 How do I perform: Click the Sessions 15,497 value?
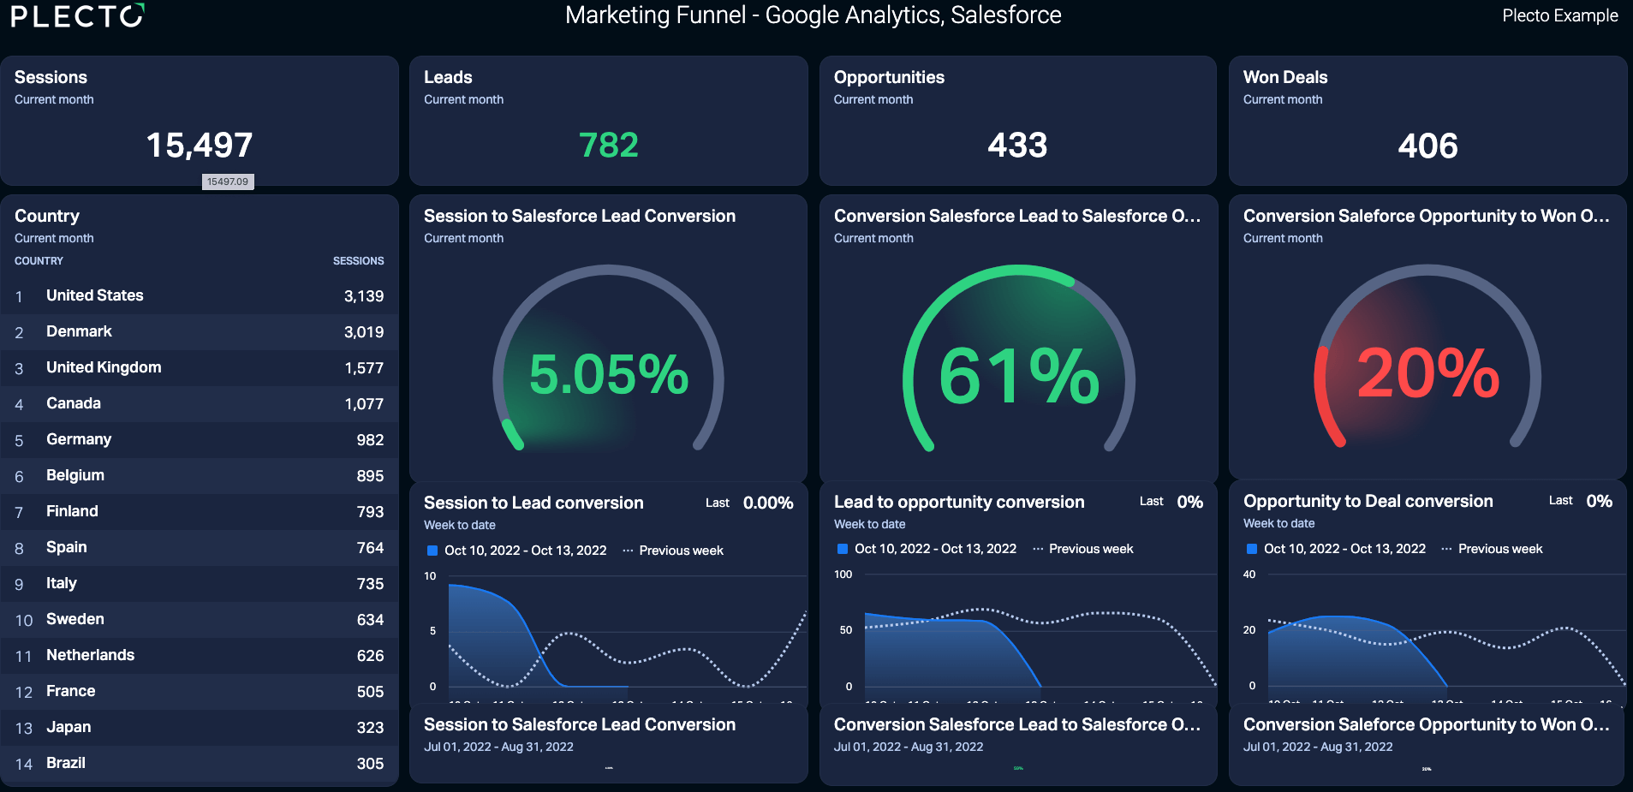(x=200, y=146)
